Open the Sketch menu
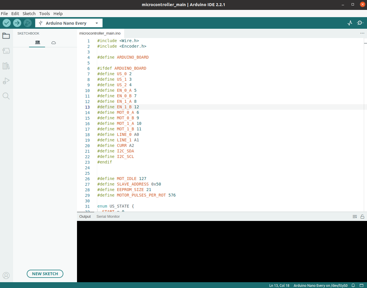Screen dimensions: 367x288 point(29,14)
